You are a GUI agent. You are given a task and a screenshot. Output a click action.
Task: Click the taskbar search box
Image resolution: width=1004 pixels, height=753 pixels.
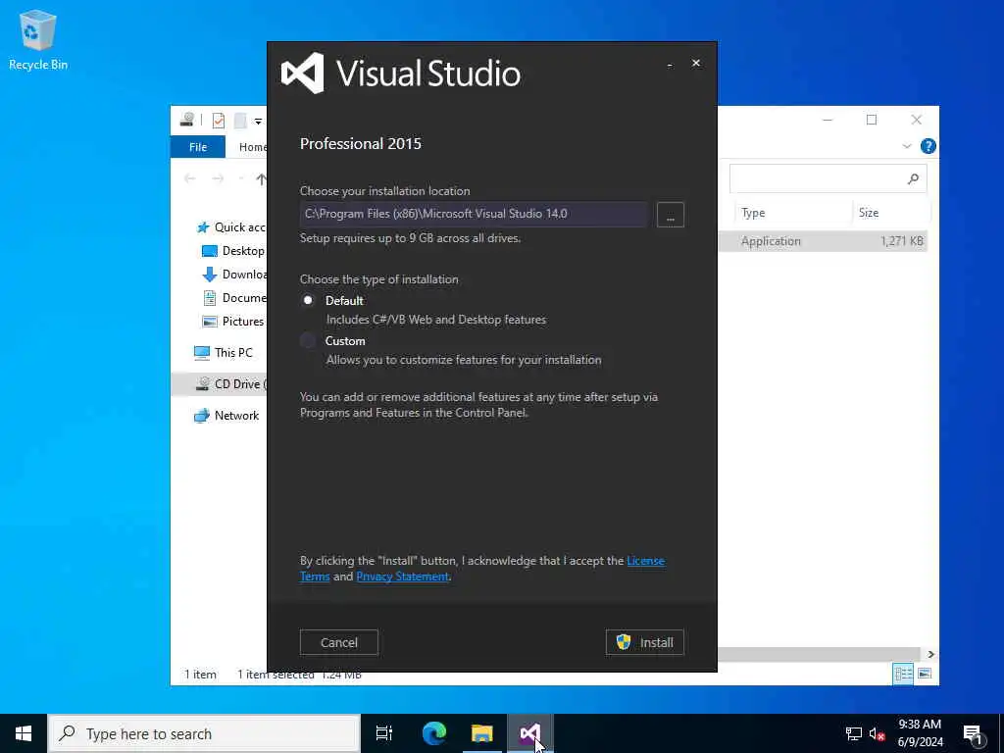tap(204, 733)
